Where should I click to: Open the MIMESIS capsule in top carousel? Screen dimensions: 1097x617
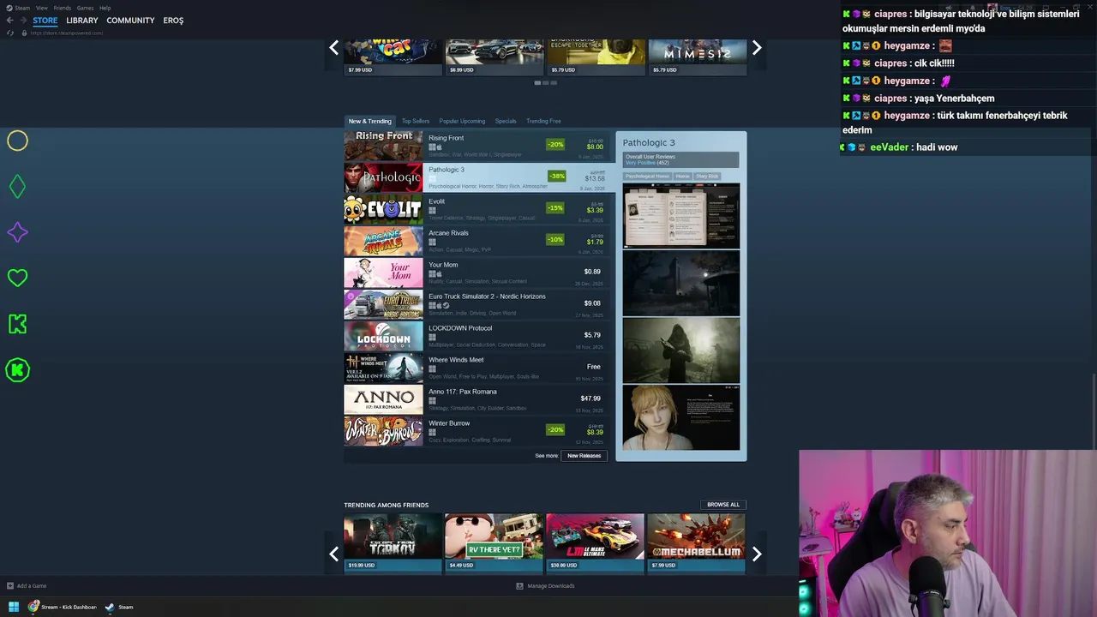click(x=697, y=57)
